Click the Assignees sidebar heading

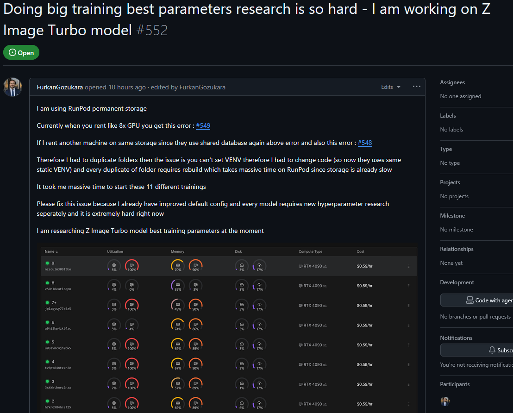(452, 82)
